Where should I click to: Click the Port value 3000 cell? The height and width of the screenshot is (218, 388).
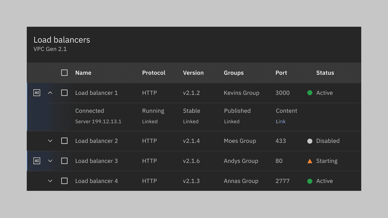pos(283,93)
